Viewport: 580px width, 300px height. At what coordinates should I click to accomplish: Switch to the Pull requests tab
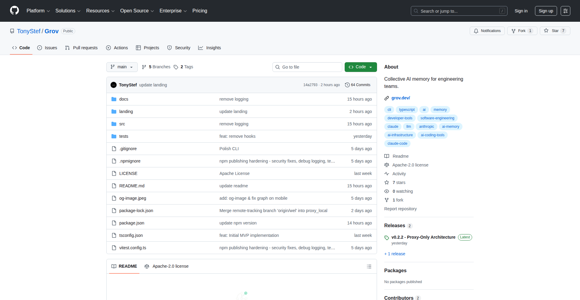coord(81,48)
